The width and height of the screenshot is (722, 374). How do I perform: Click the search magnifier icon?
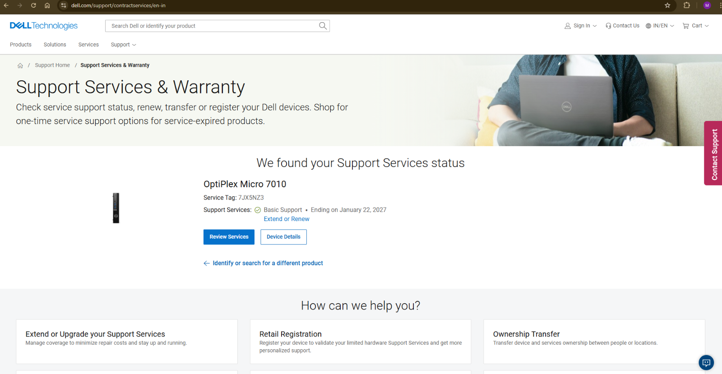[x=323, y=26]
